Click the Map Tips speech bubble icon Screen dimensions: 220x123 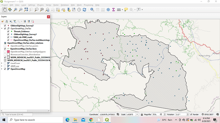click(126, 10)
